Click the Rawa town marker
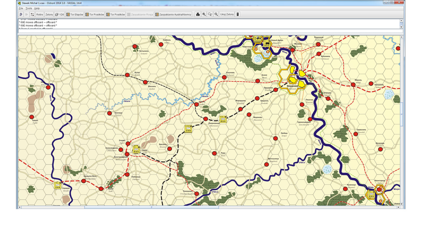423x236 pixels. pyautogui.click(x=214, y=153)
